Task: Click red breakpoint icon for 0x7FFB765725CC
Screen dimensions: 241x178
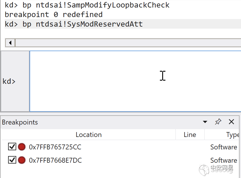Action: 22,147
